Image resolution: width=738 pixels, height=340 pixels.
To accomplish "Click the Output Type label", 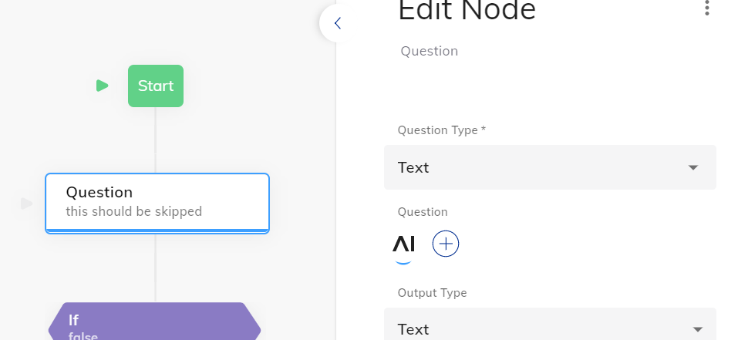I will (432, 293).
